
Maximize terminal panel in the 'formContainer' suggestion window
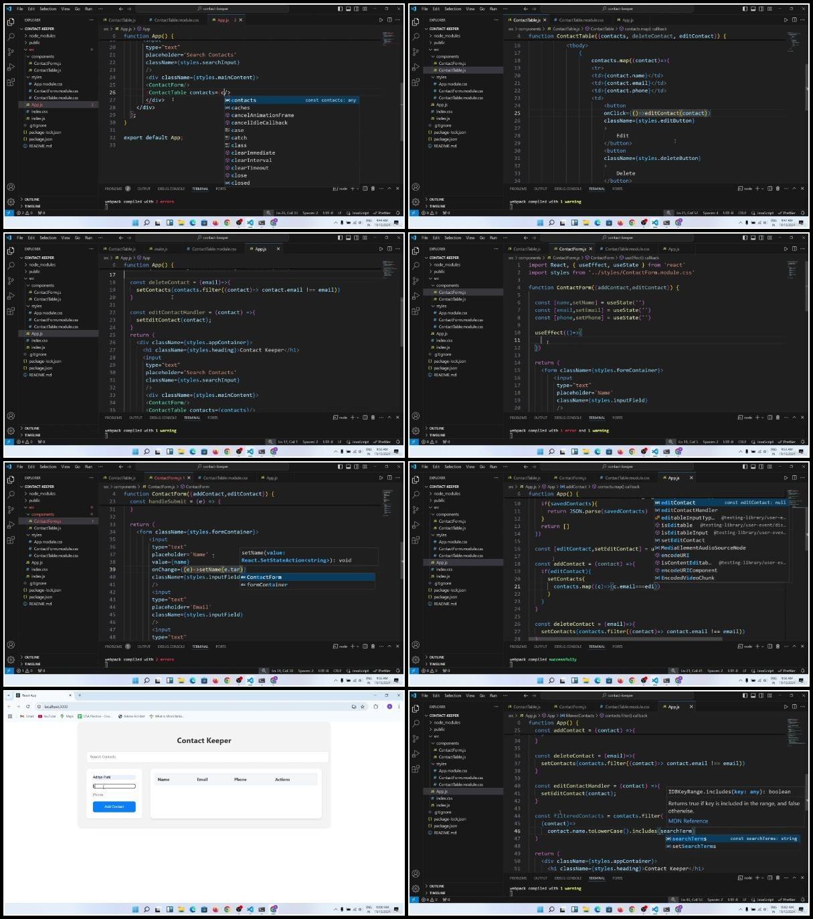[x=389, y=647]
